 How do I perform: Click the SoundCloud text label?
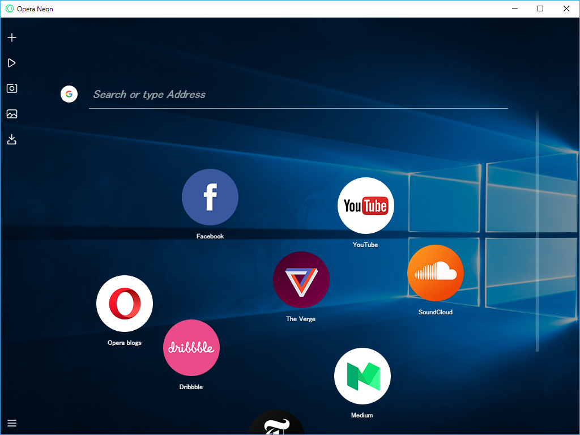pyautogui.click(x=436, y=312)
